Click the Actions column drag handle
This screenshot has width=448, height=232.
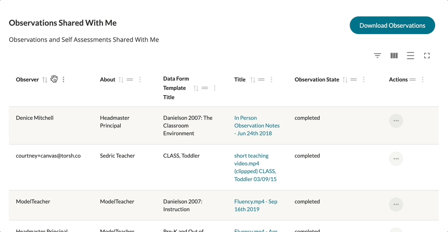click(x=413, y=80)
